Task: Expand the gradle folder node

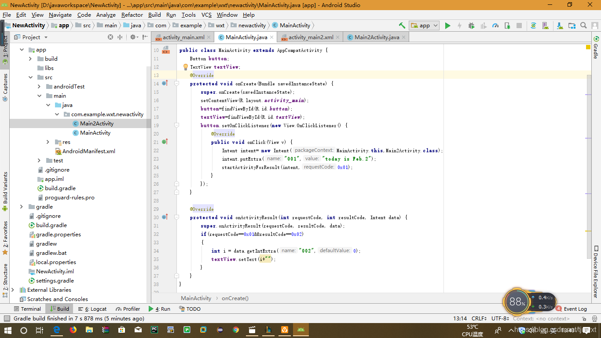Action: click(x=22, y=207)
